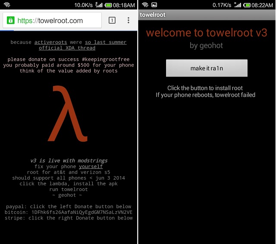Tap the 10.0K/s network speed indicator
Screen dimensions: 276x244
pyautogui.click(x=83, y=5)
